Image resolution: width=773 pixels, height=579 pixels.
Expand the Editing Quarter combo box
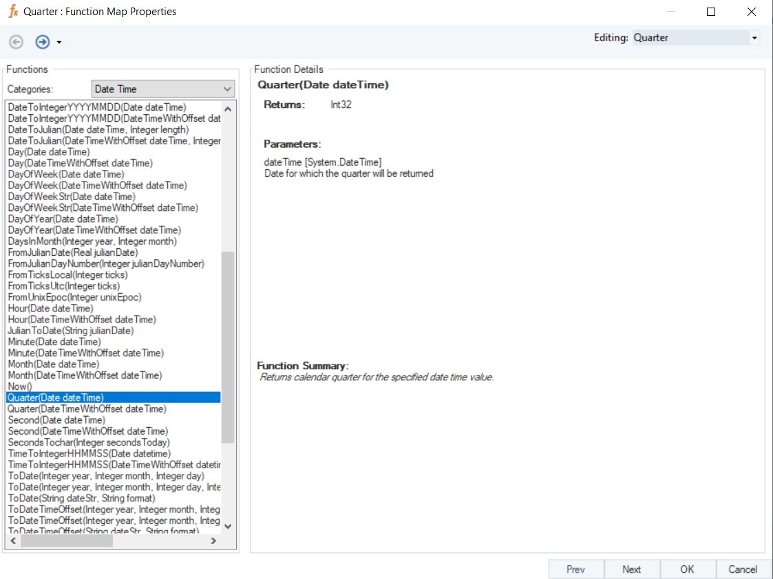point(754,38)
